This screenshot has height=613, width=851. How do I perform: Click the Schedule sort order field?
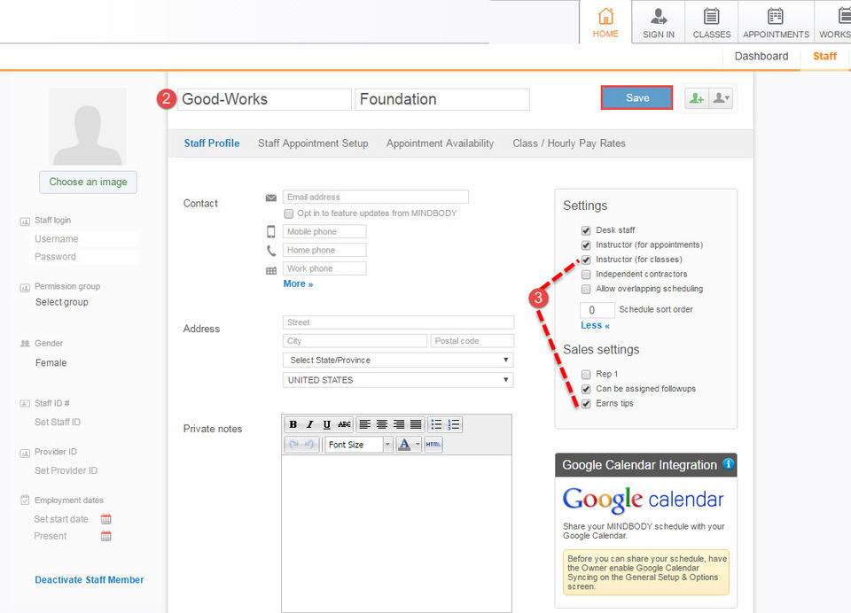pos(597,310)
